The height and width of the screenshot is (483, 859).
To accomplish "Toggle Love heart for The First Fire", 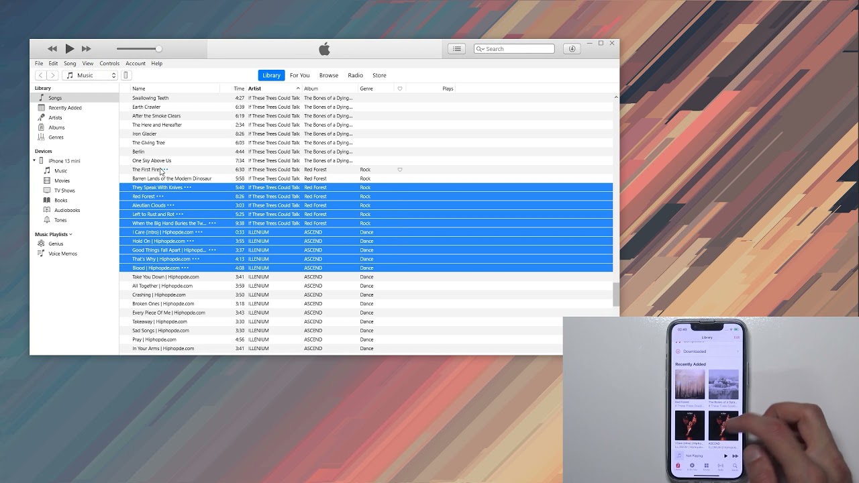I will [x=400, y=170].
